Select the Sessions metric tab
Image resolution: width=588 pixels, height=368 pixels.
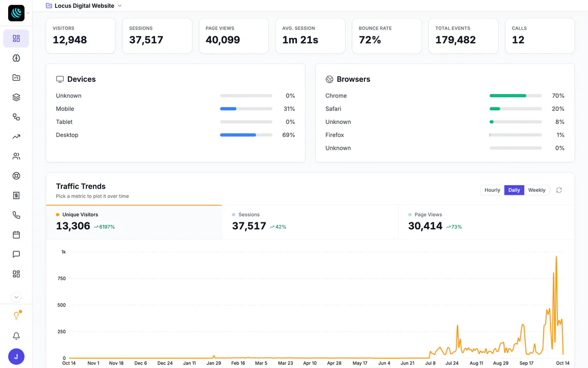pyautogui.click(x=310, y=222)
